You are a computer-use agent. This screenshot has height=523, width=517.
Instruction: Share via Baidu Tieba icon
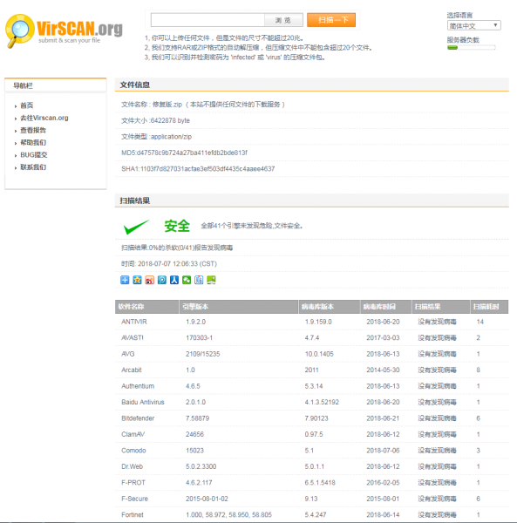[199, 280]
